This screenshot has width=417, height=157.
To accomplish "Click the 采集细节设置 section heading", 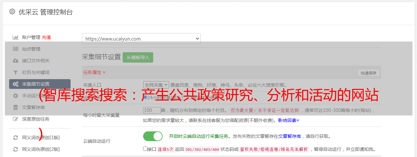I will (101, 57).
